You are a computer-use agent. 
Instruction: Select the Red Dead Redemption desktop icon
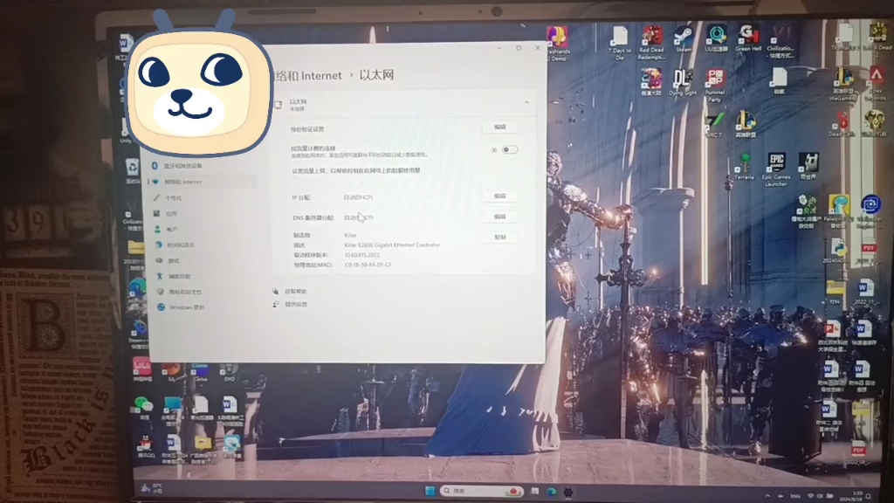(x=651, y=44)
